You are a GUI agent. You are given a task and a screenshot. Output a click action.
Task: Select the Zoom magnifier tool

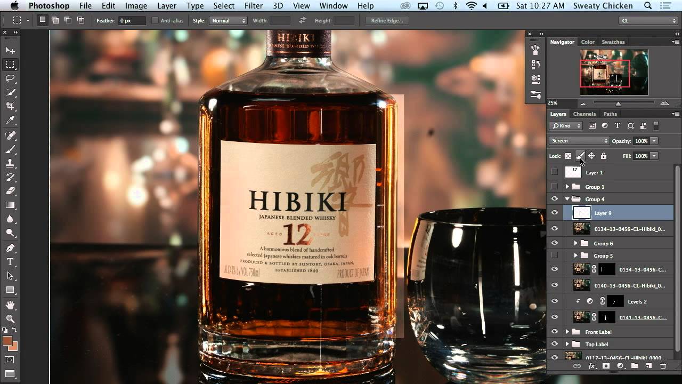(10, 319)
